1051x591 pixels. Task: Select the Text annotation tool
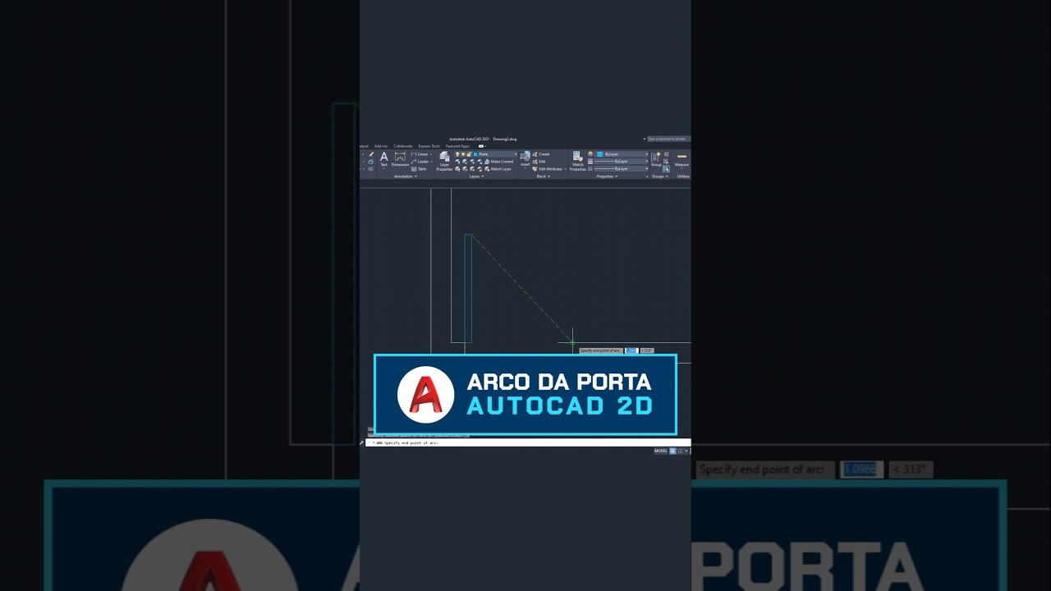click(x=384, y=159)
